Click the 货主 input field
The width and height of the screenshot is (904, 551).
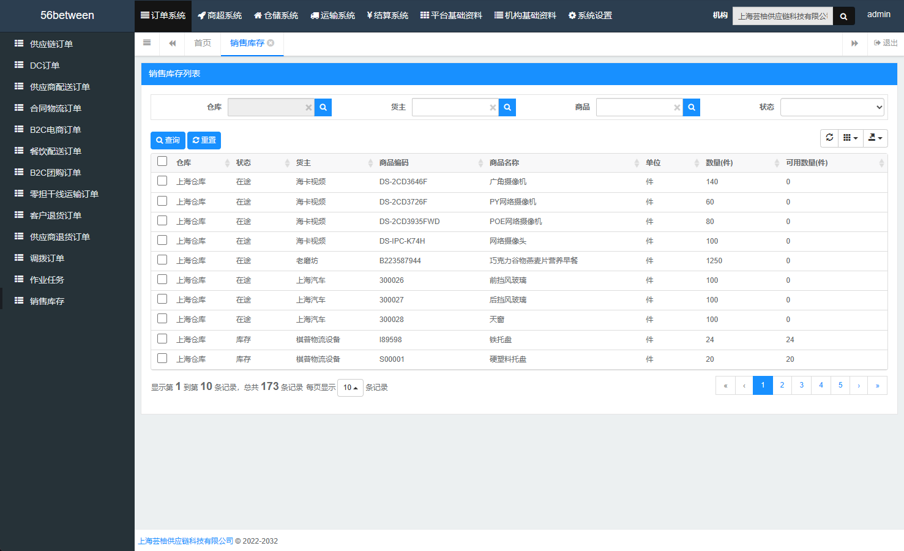455,107
